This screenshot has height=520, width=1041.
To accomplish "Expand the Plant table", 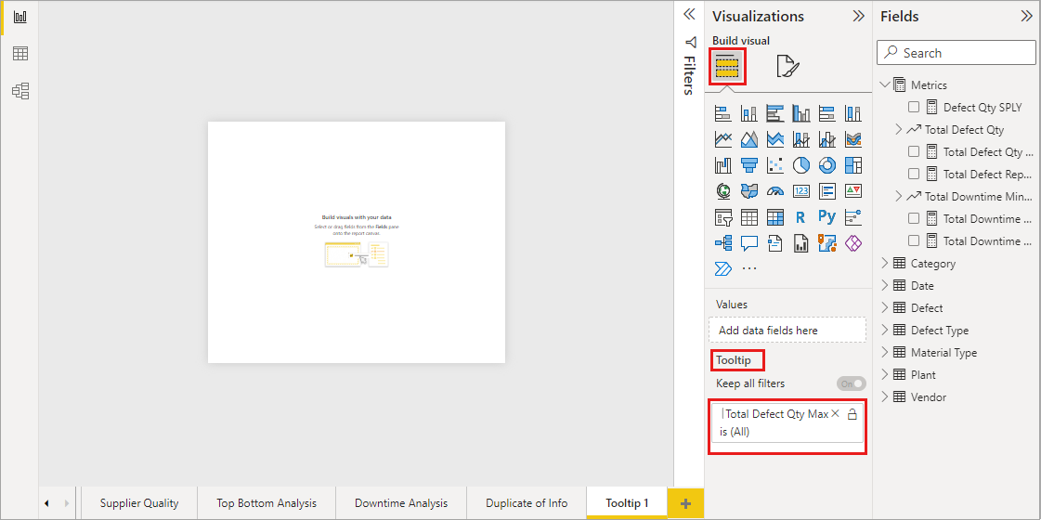I will [x=884, y=374].
